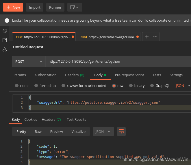
Task: Click the Untitled Request title
Action: point(28,47)
